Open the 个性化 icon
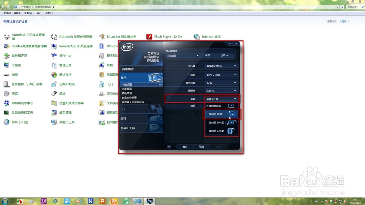365x205 pixels. (x=7, y=65)
